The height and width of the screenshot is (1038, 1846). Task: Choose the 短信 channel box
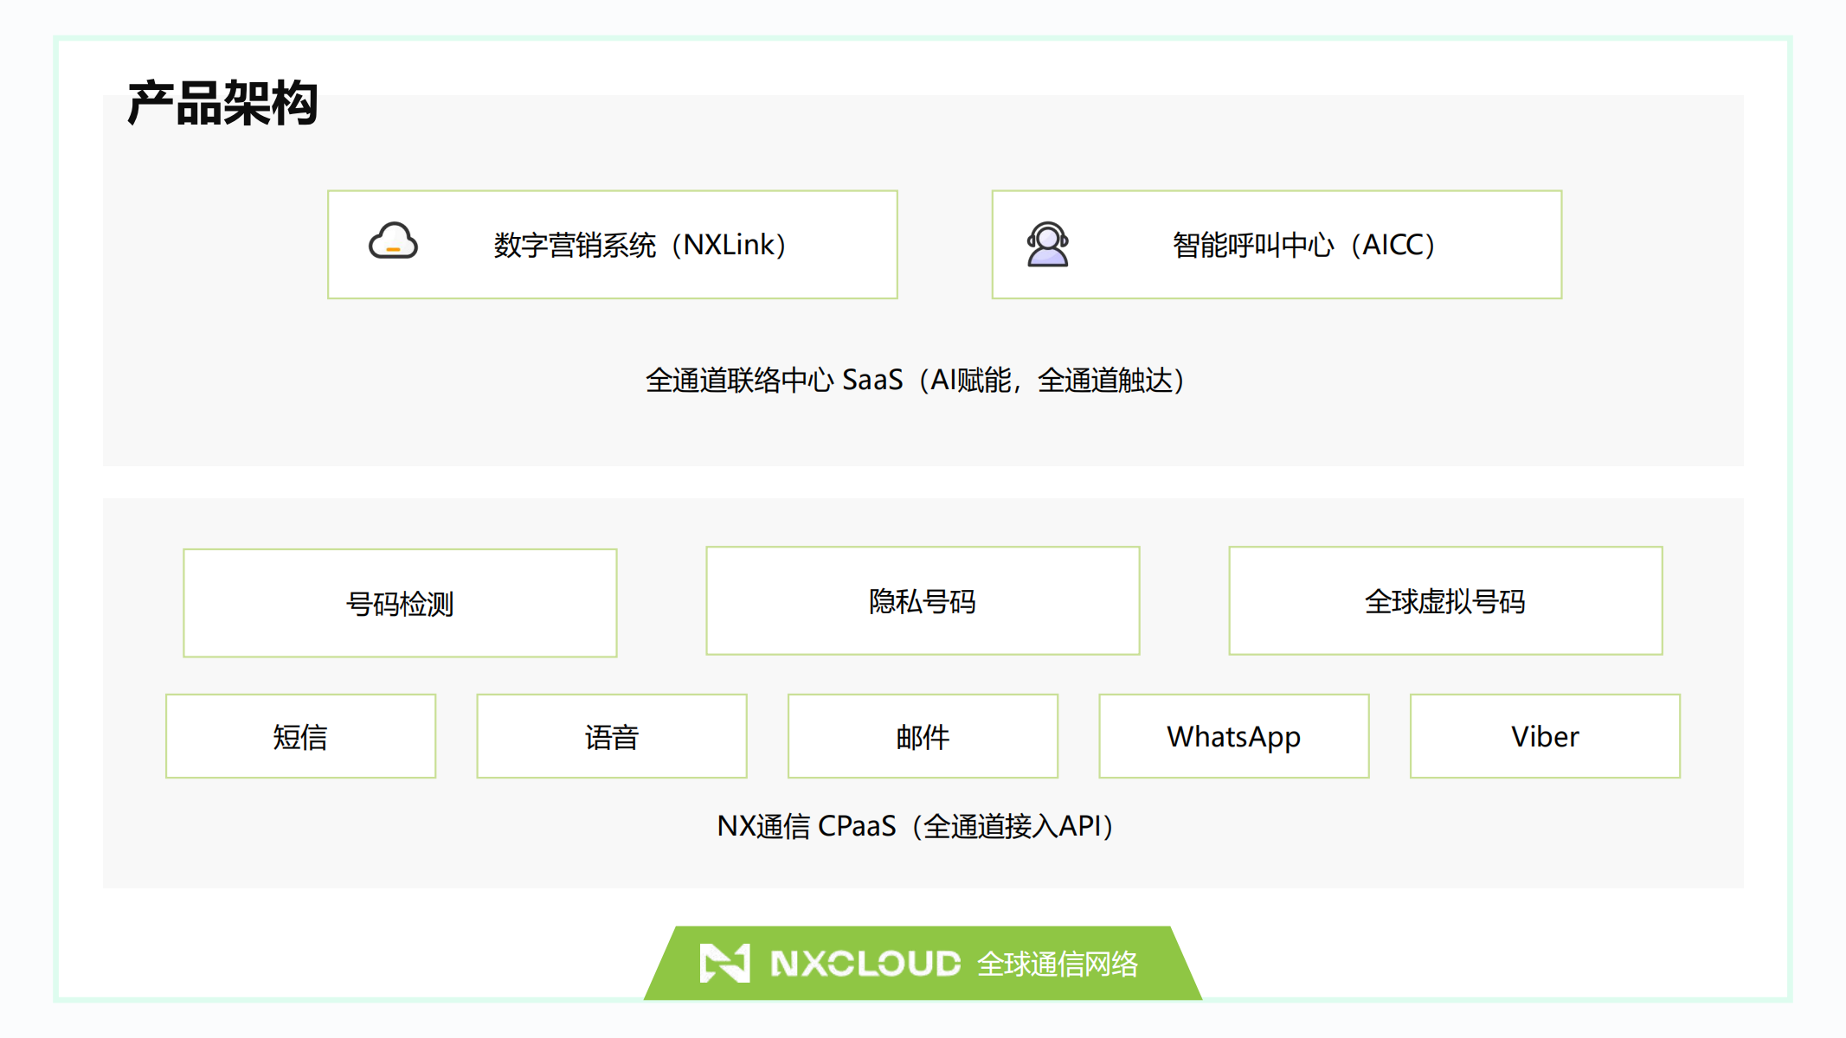300,736
